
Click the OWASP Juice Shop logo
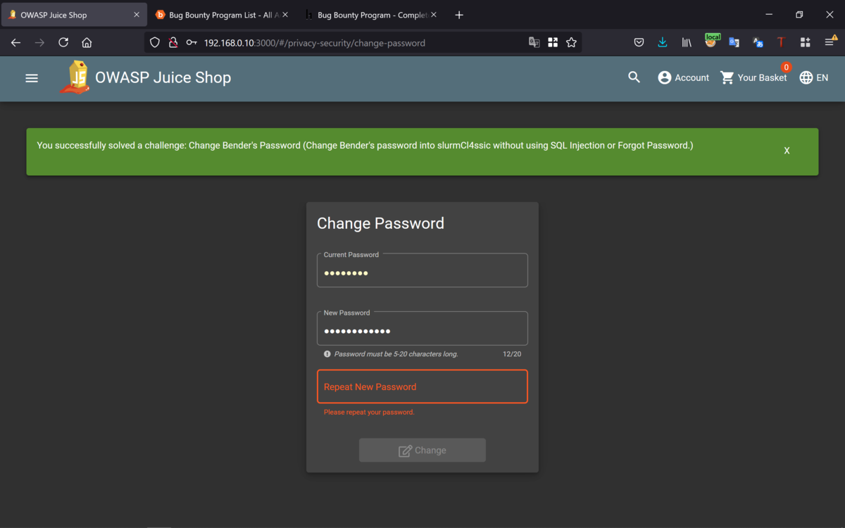point(75,77)
